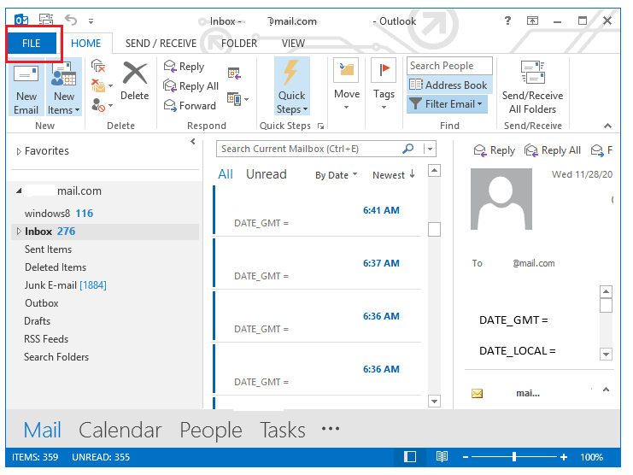The height and width of the screenshot is (475, 633).
Task: Click Reply All in the reading pane
Action: pos(553,150)
